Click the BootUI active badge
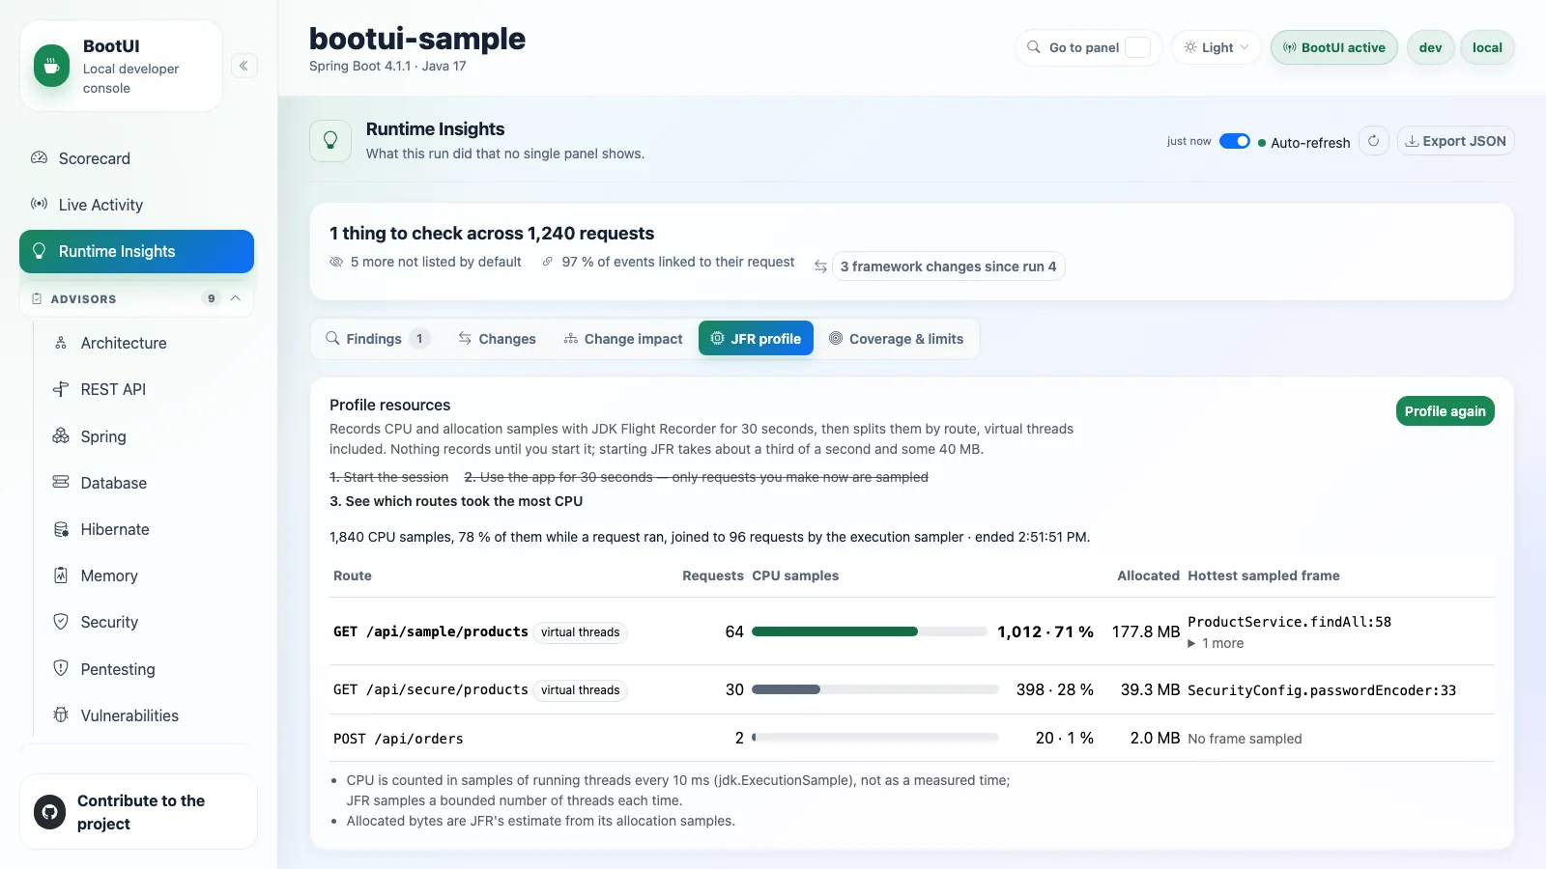This screenshot has width=1546, height=869. pos(1333,47)
